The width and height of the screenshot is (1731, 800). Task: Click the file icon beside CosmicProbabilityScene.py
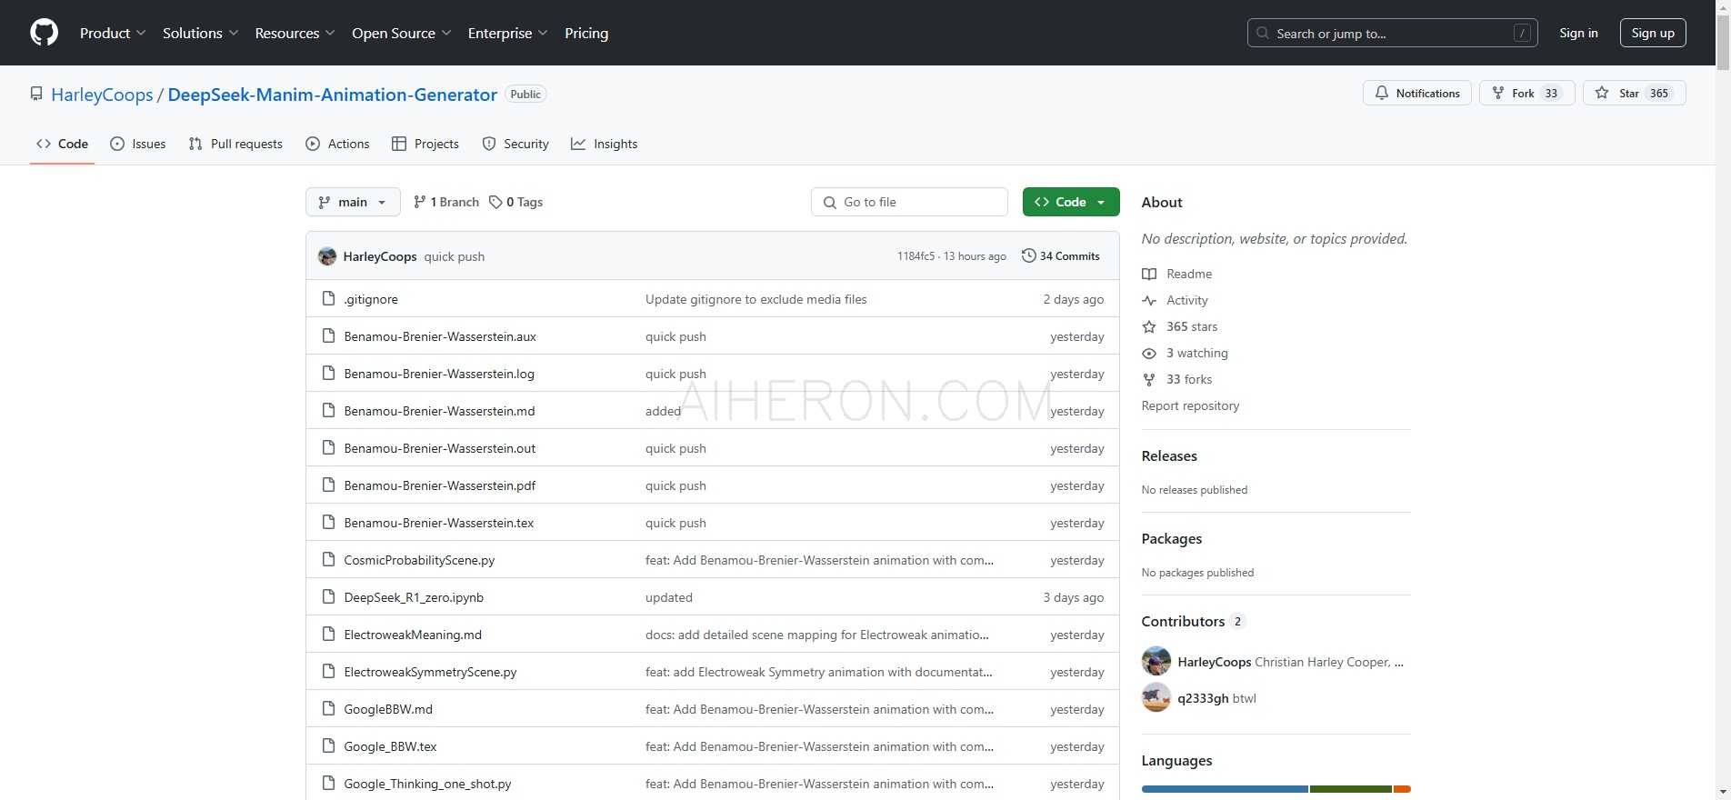(x=329, y=560)
